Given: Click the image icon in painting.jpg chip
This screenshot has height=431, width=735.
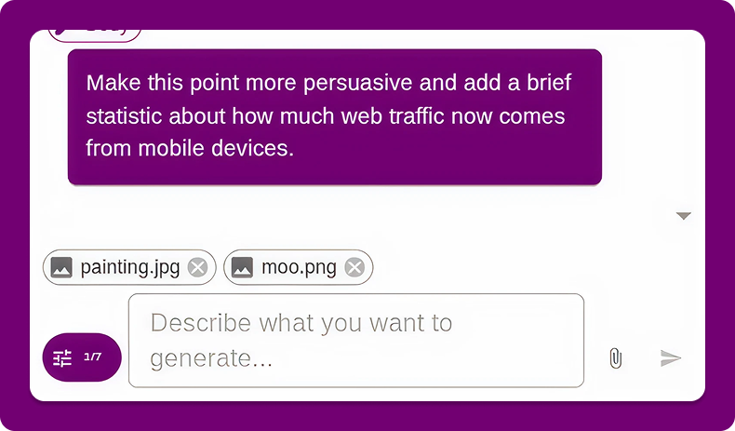Looking at the screenshot, I should (x=61, y=267).
